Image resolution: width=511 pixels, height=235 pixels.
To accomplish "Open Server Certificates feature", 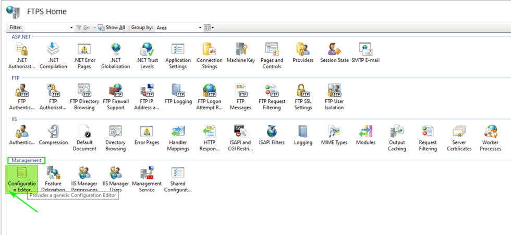I will (459, 138).
